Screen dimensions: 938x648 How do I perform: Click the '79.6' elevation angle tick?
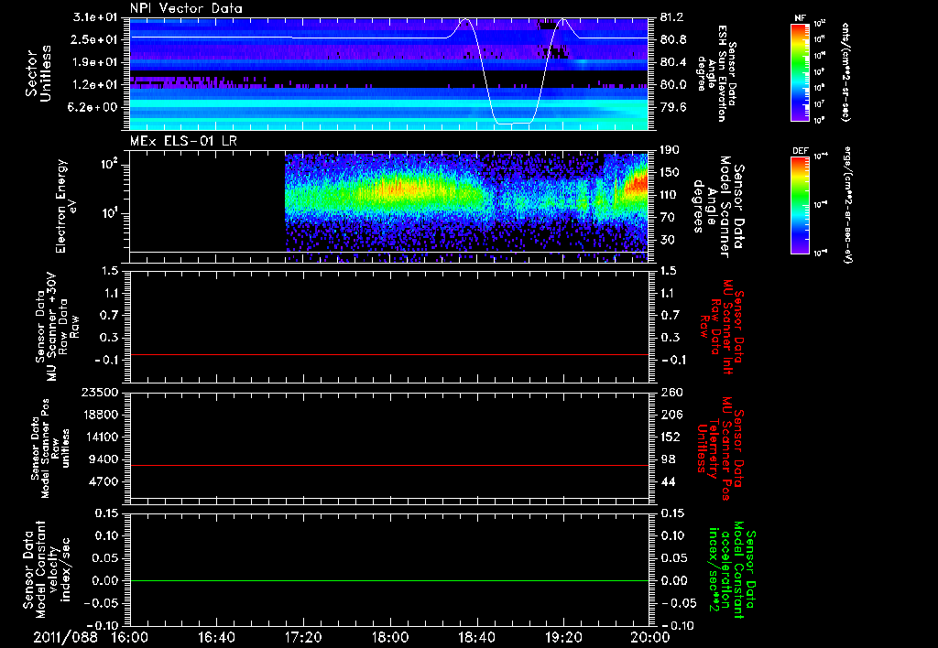pyautogui.click(x=672, y=108)
